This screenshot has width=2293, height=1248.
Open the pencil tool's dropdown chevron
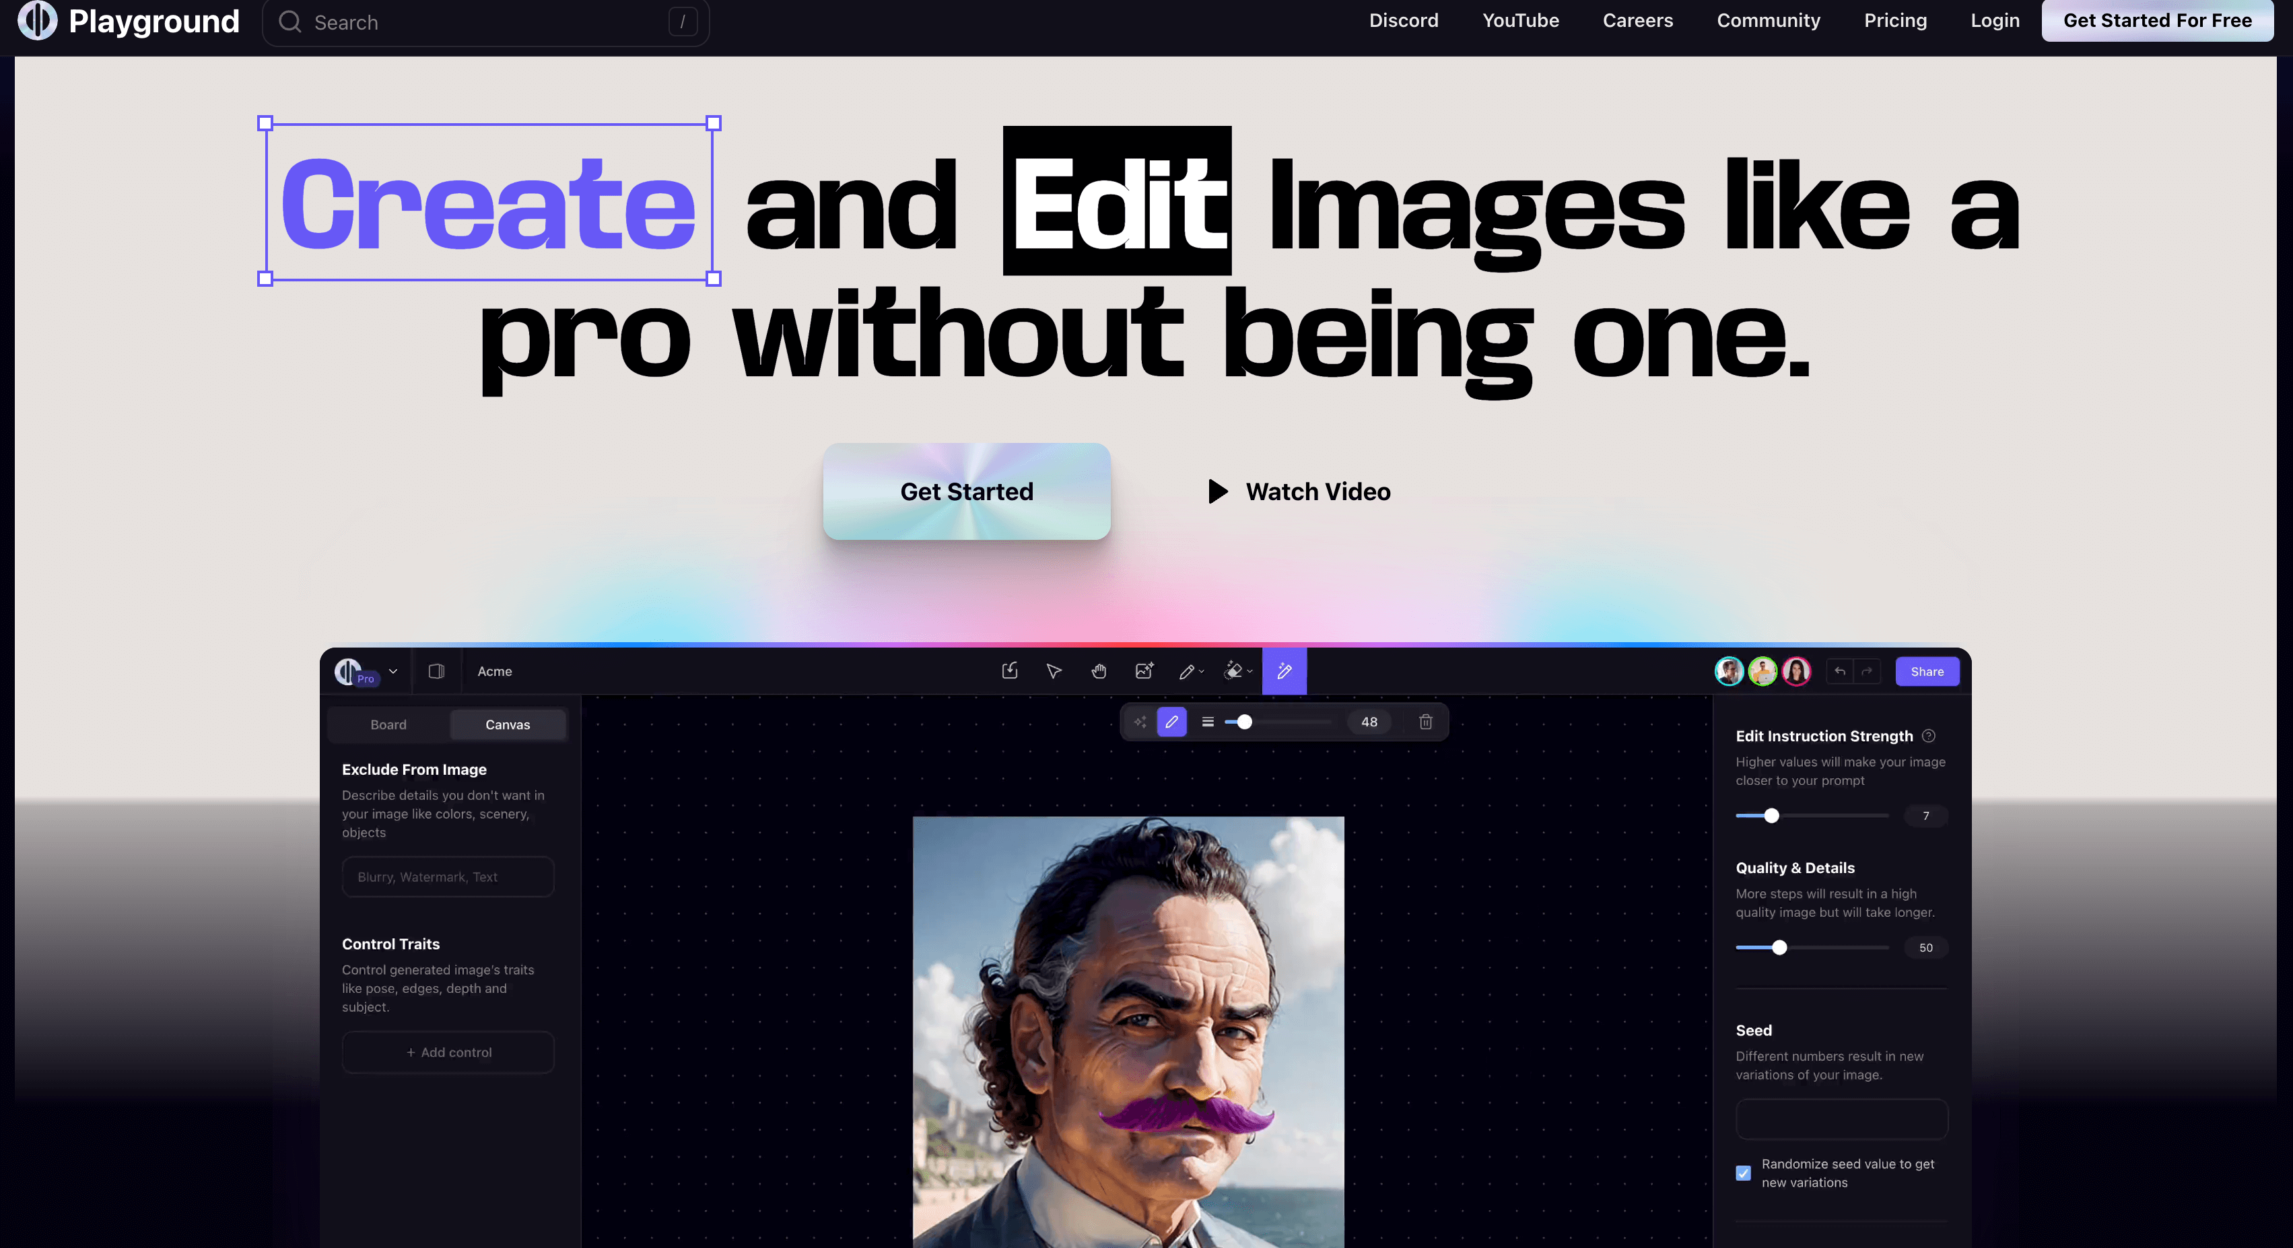point(1202,671)
